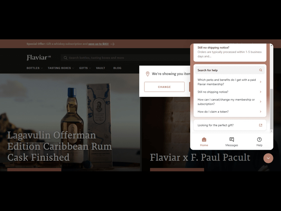
Task: Open the TASTING BOXES menu
Action: point(59,68)
